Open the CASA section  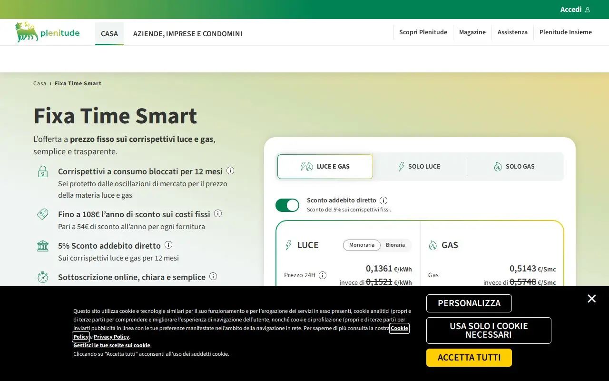[x=109, y=33]
